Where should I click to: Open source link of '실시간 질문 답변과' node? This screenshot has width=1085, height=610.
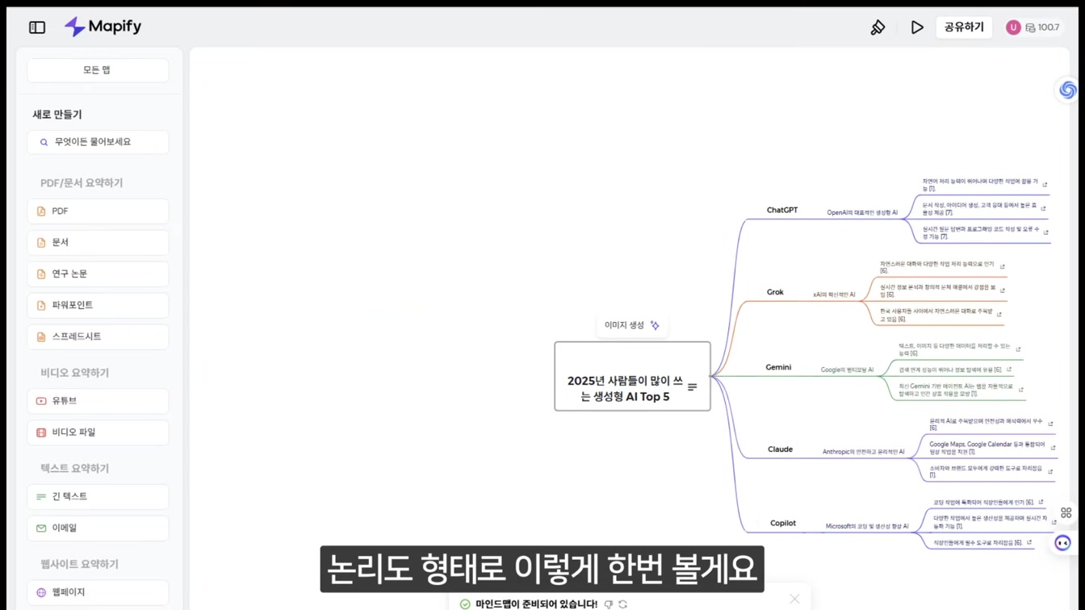point(1046,232)
